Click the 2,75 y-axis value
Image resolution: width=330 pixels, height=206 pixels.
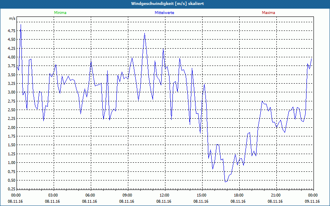click(12, 101)
